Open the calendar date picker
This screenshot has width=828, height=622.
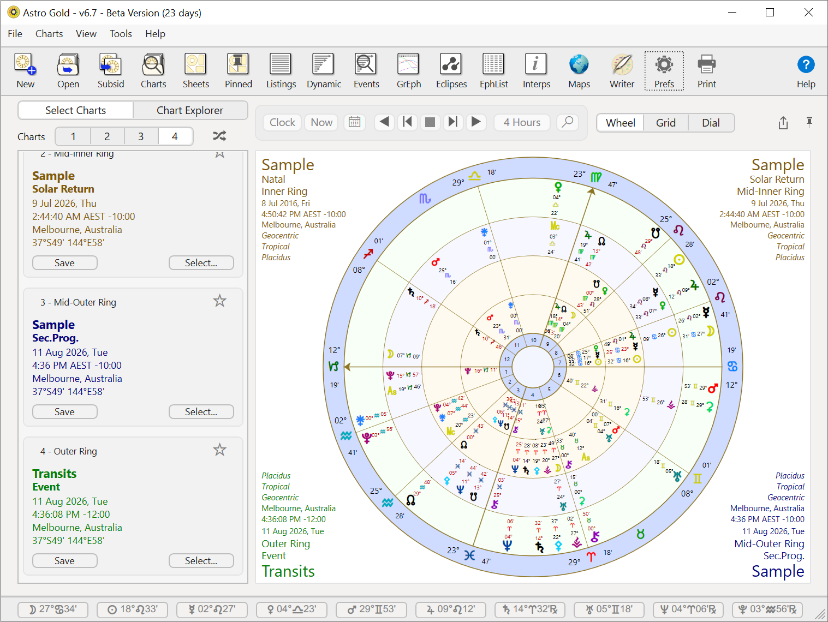pyautogui.click(x=355, y=122)
